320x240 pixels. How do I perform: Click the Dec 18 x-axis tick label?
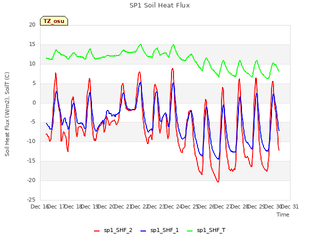73,206
